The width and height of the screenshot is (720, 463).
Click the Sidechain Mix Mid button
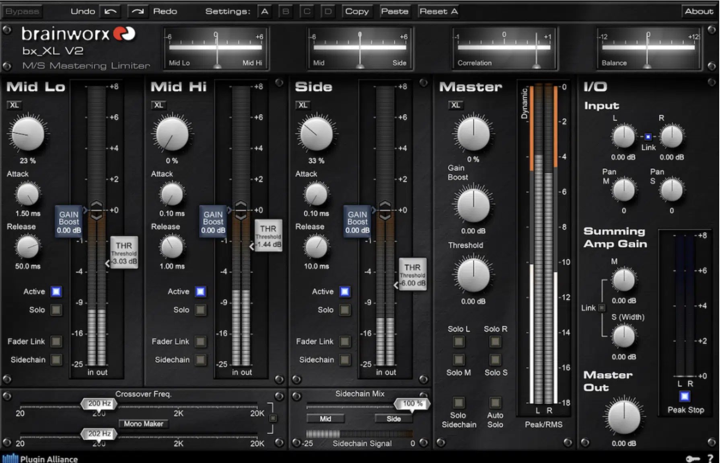(325, 419)
